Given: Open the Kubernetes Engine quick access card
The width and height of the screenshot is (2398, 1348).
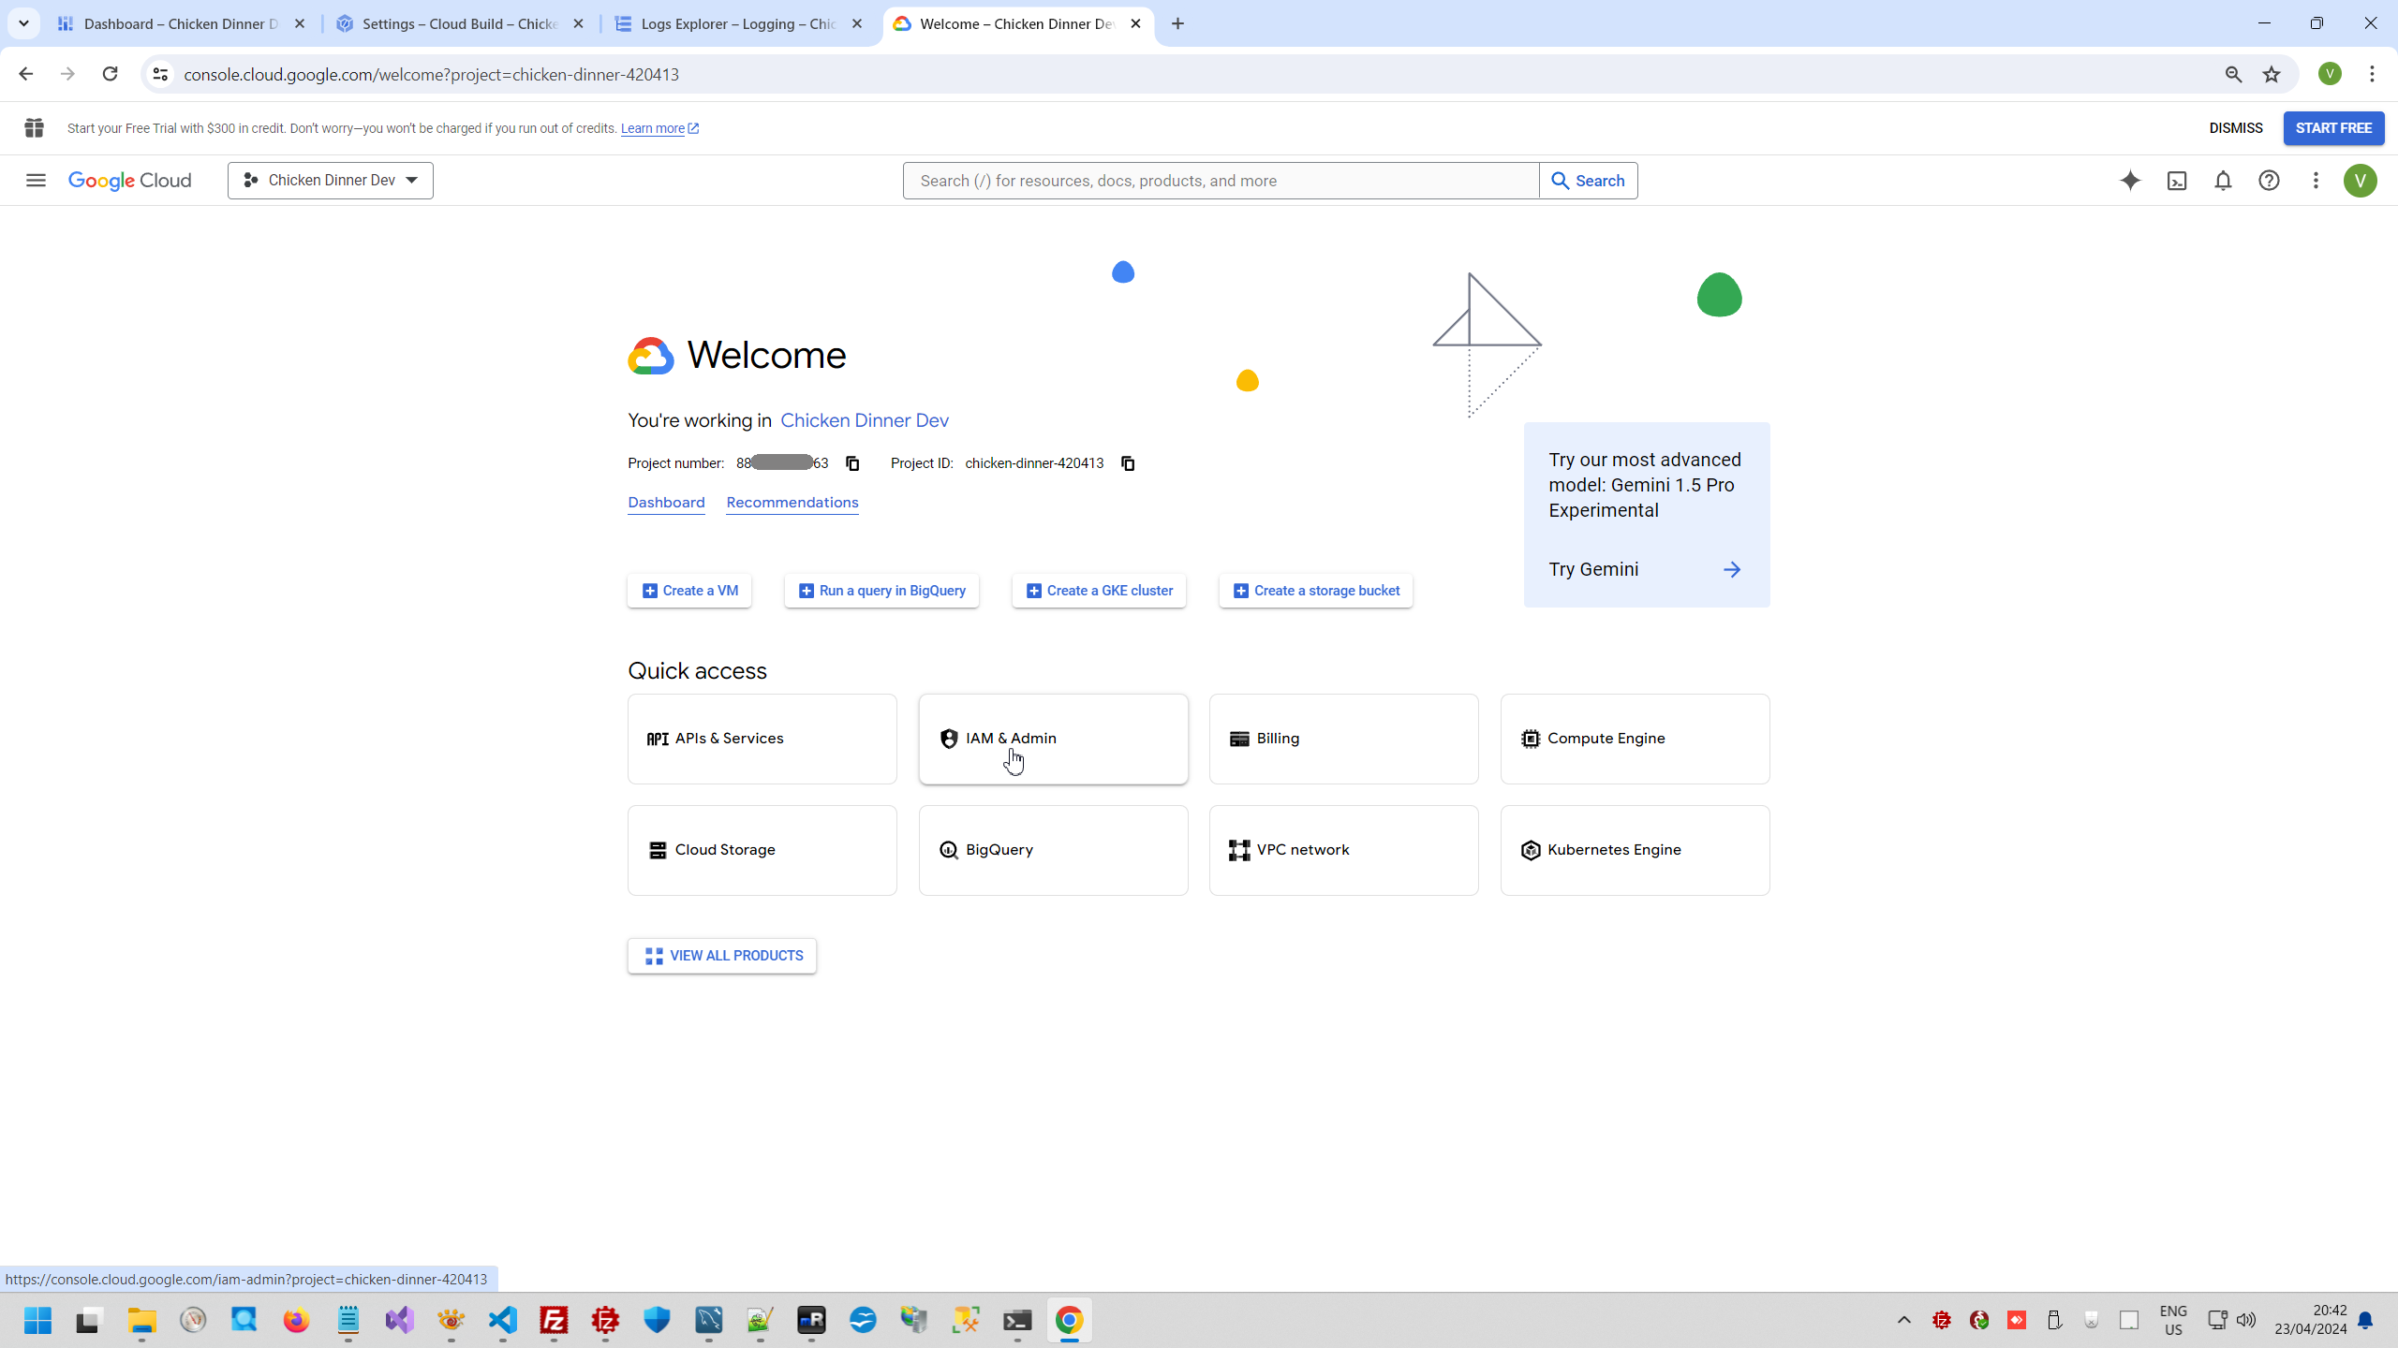Looking at the screenshot, I should tap(1635, 850).
